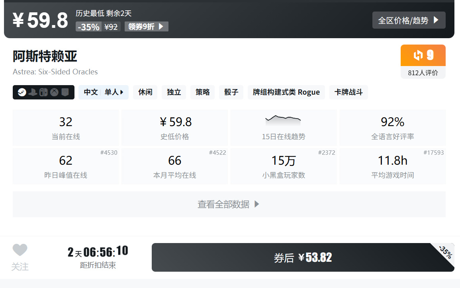
Task: Claim the 领券9折 coupon
Action: coord(147,27)
